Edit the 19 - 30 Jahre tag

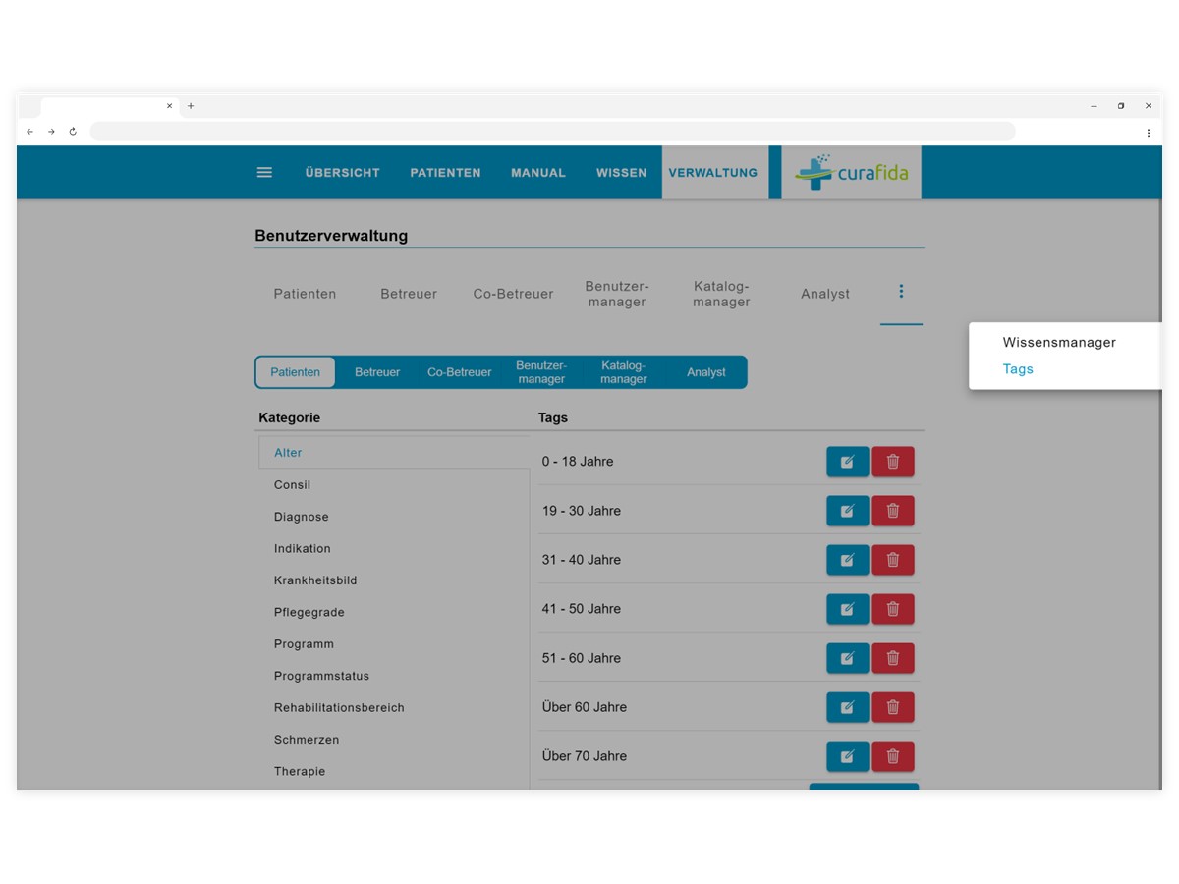point(848,511)
